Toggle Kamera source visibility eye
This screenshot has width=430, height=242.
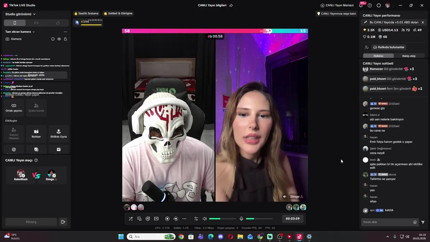(59, 39)
